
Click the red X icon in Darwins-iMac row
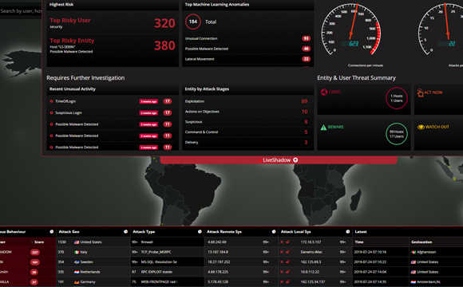(x=282, y=252)
